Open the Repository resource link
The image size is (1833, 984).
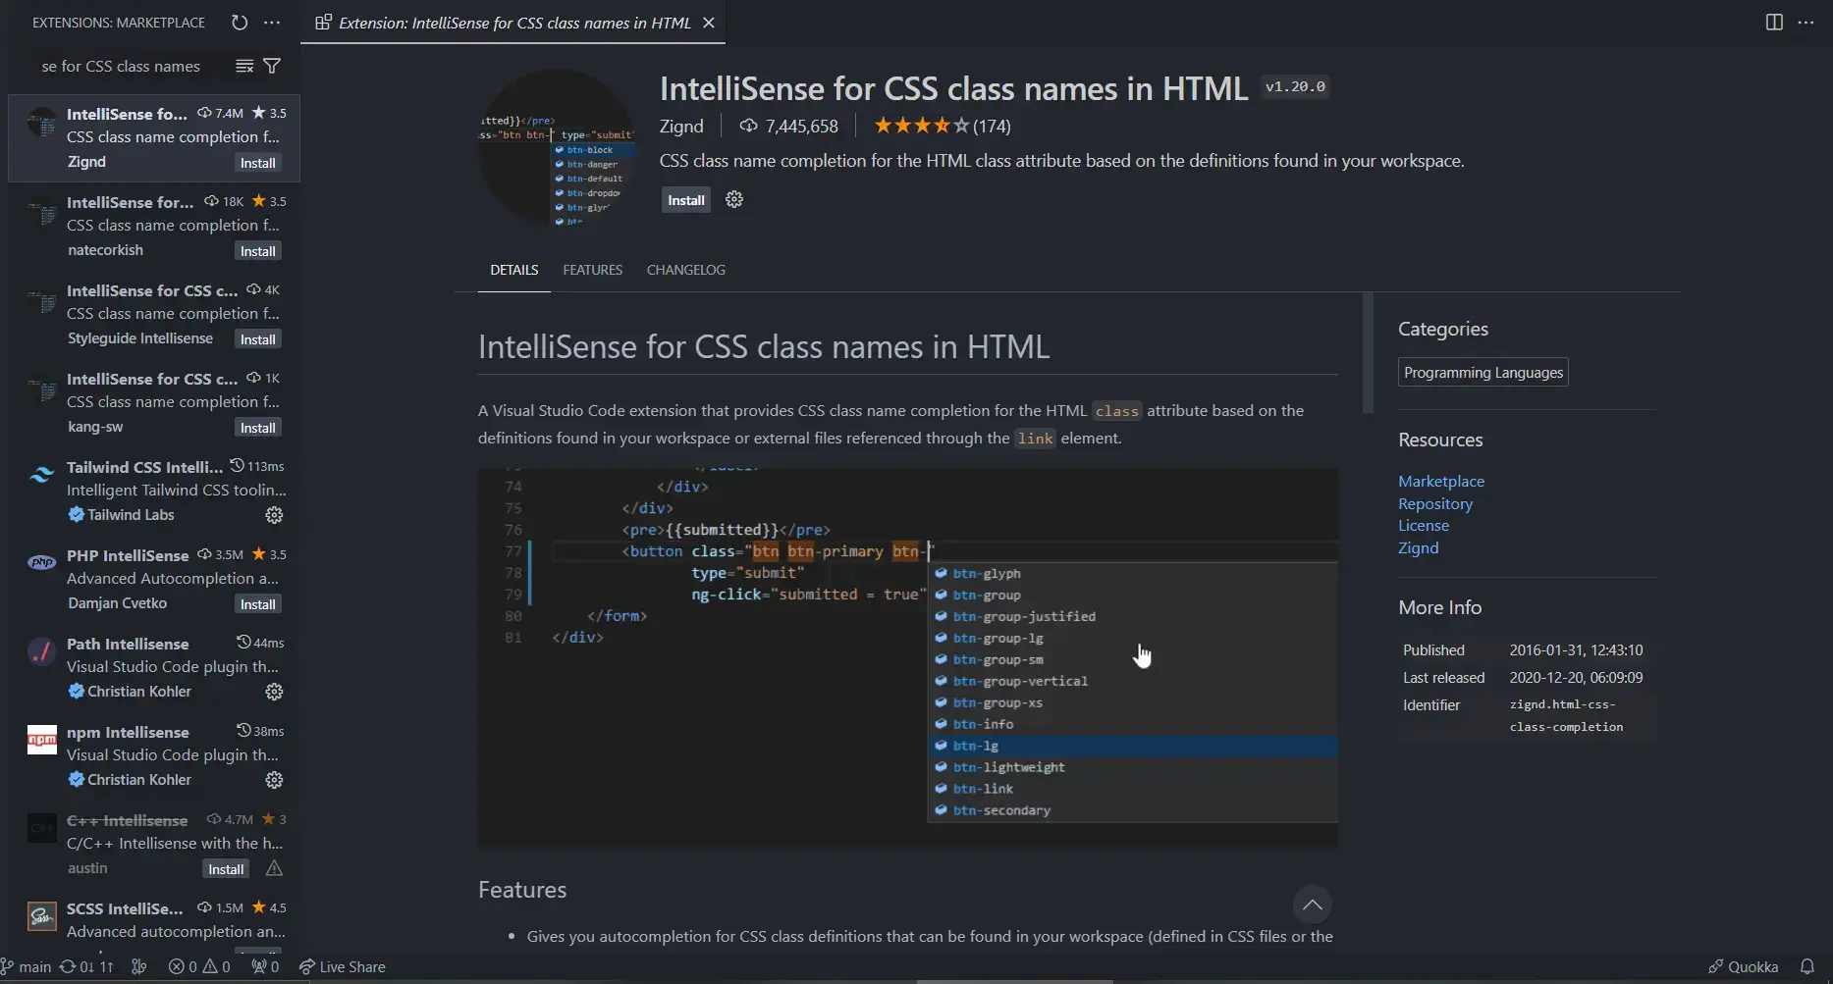(1434, 504)
